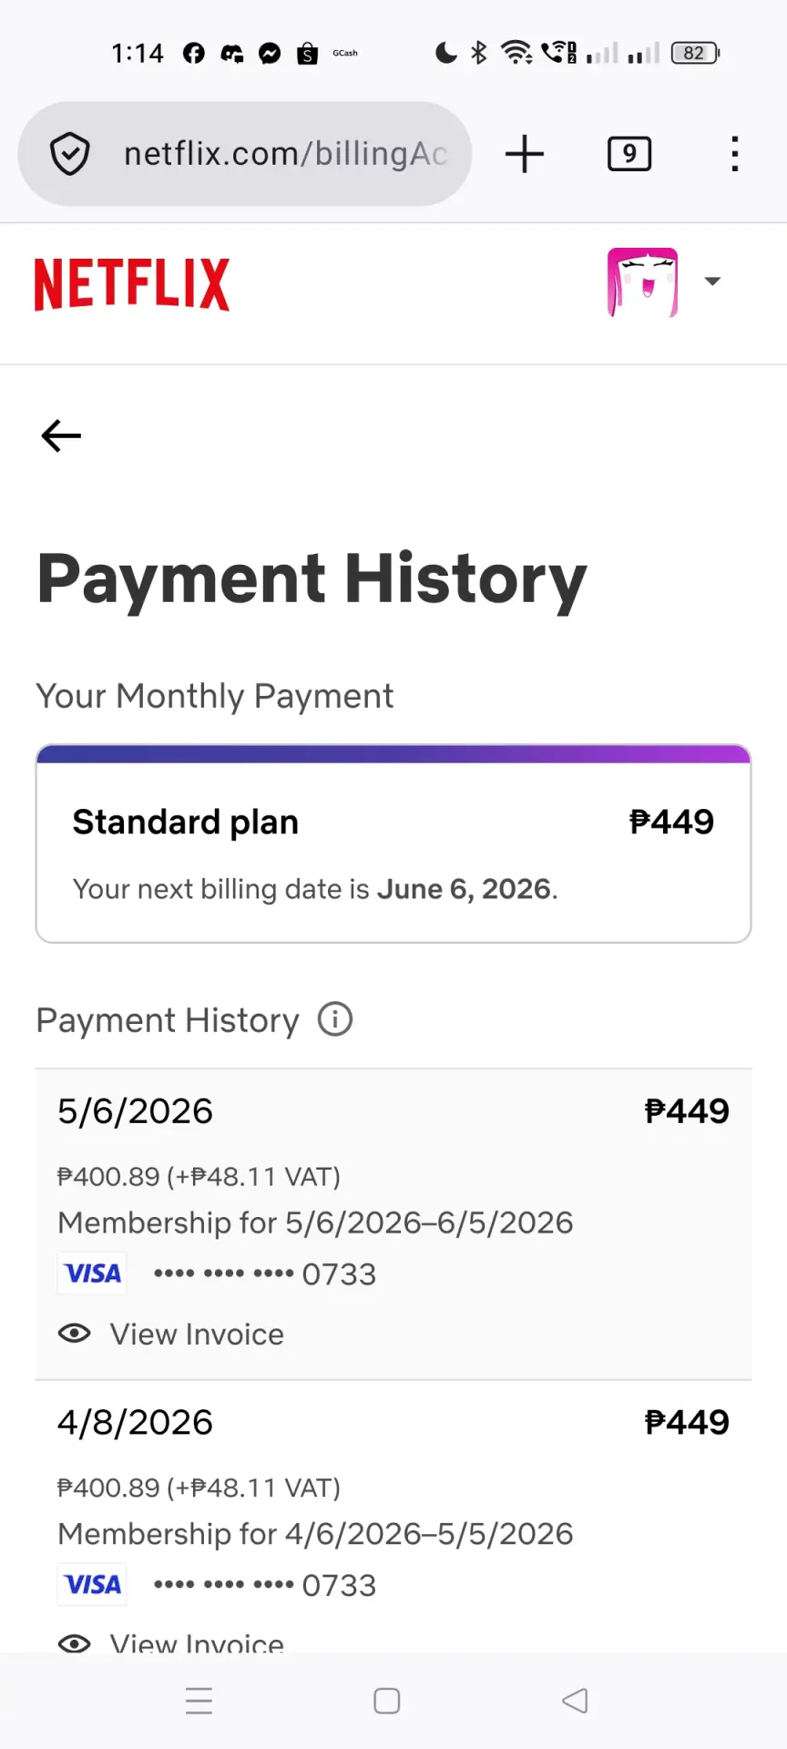Open View Invoice for the 4/8/2026 payment
The image size is (787, 1749).
click(x=197, y=1642)
